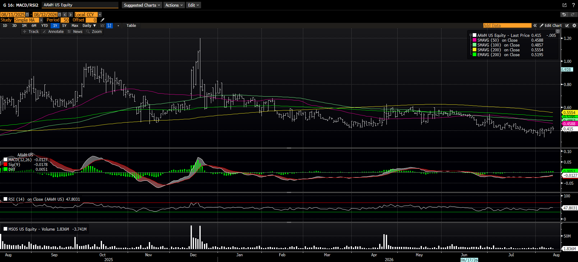
Task: Shift date range forward with right arrow
Action: tap(71, 14)
